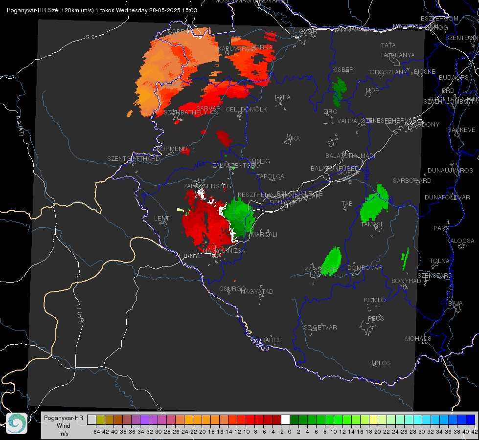This screenshot has width=479, height=440.
Task: Click the TOLNA town label
Action: tap(439, 261)
